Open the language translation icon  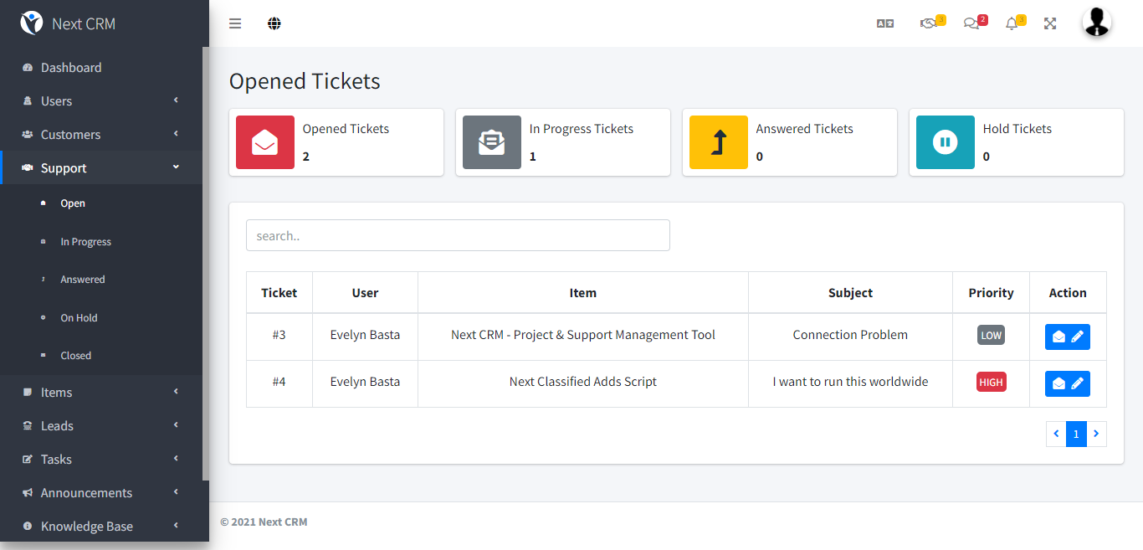coord(884,23)
